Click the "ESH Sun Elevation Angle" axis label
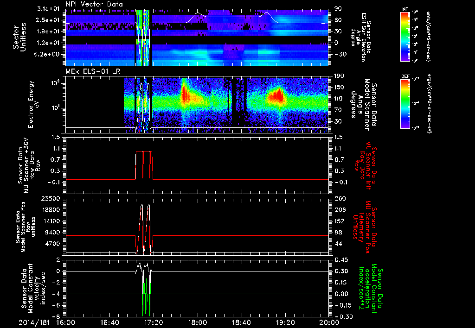This screenshot has width=475, height=328. [360, 37]
